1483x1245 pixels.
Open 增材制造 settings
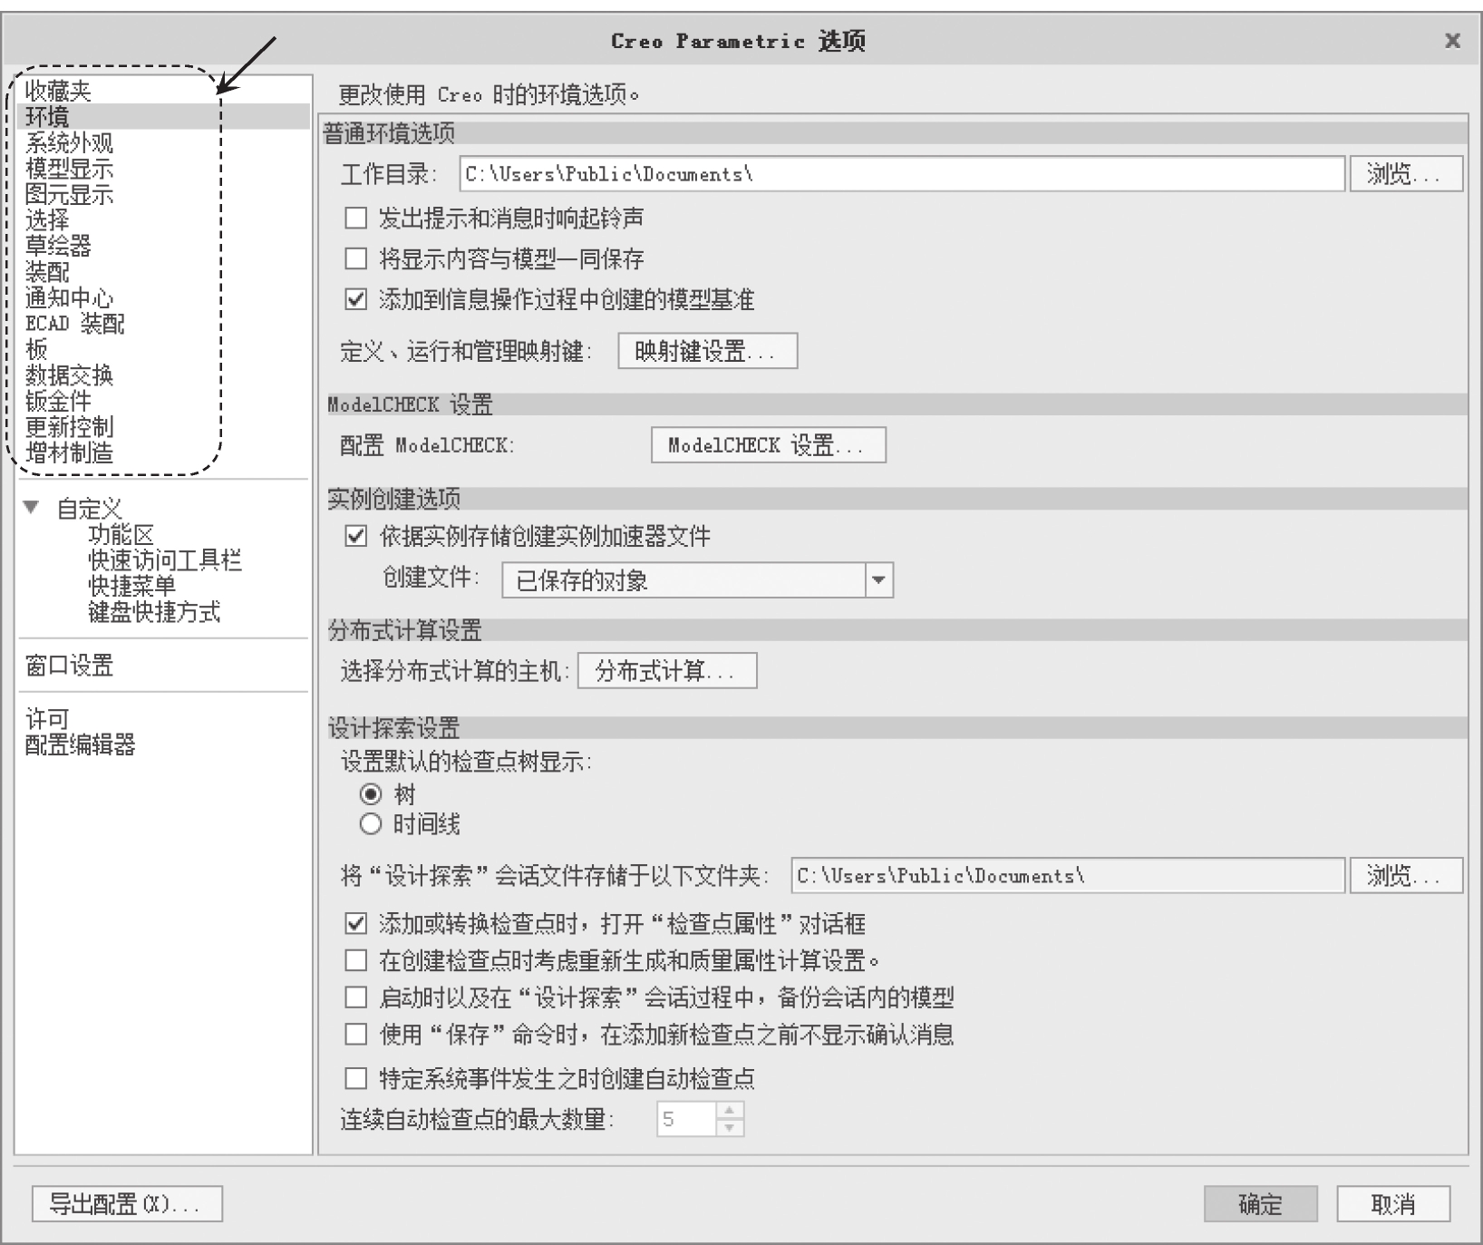click(x=69, y=452)
